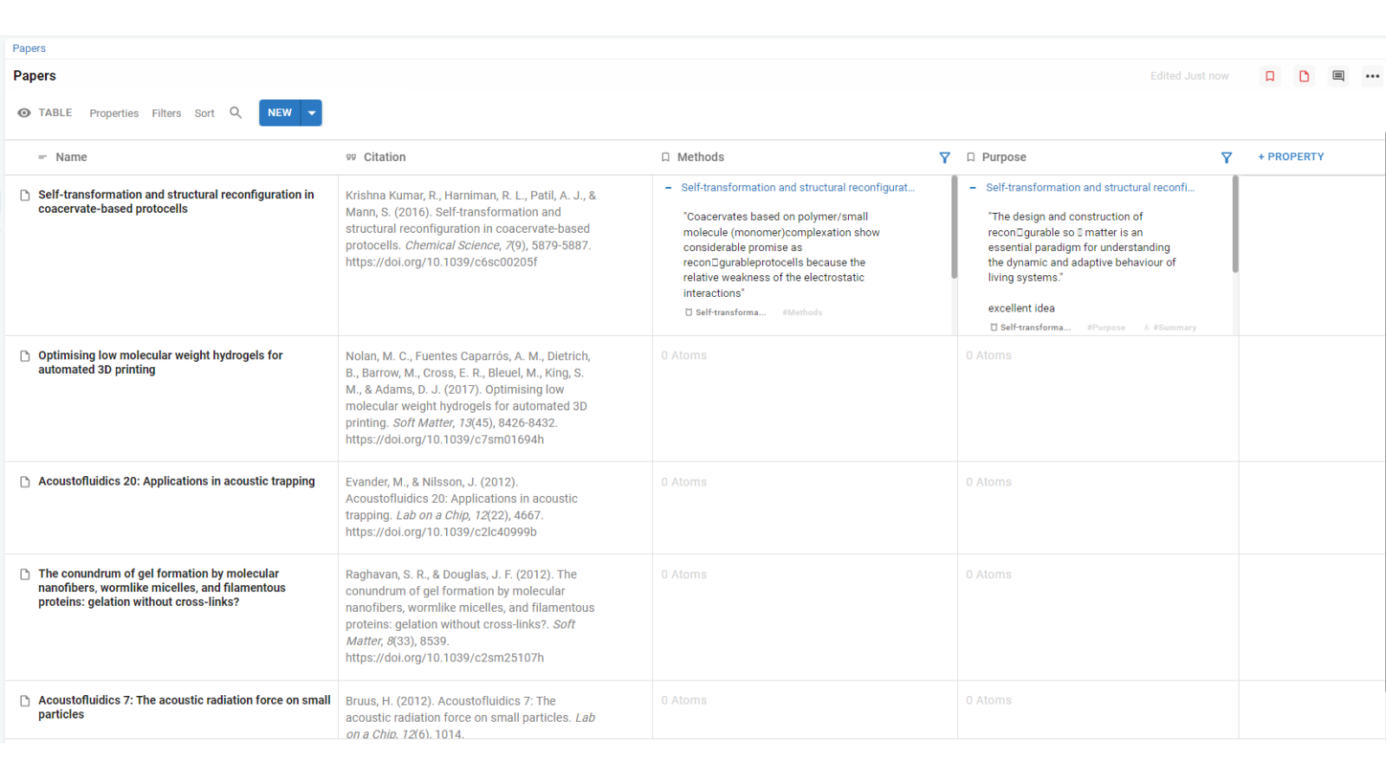Collapse the Methods atom for Self-transformation
The height and width of the screenshot is (779, 1386).
tap(668, 188)
